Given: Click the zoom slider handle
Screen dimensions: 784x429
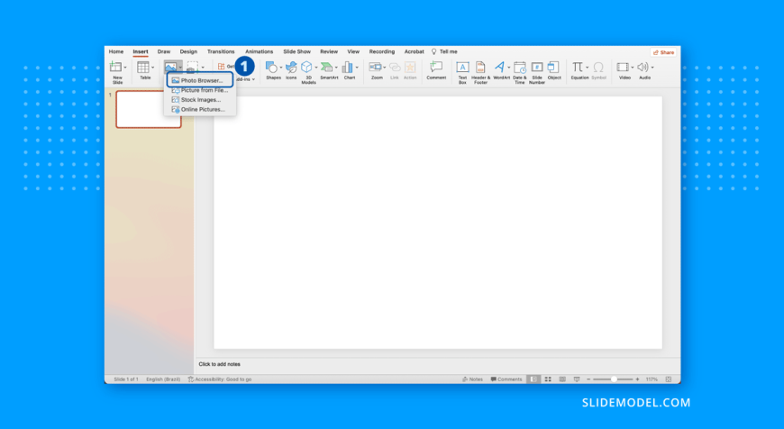Looking at the screenshot, I should tap(614, 379).
